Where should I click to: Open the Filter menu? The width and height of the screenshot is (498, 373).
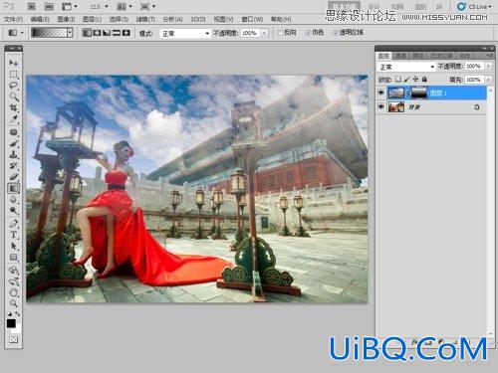click(145, 19)
